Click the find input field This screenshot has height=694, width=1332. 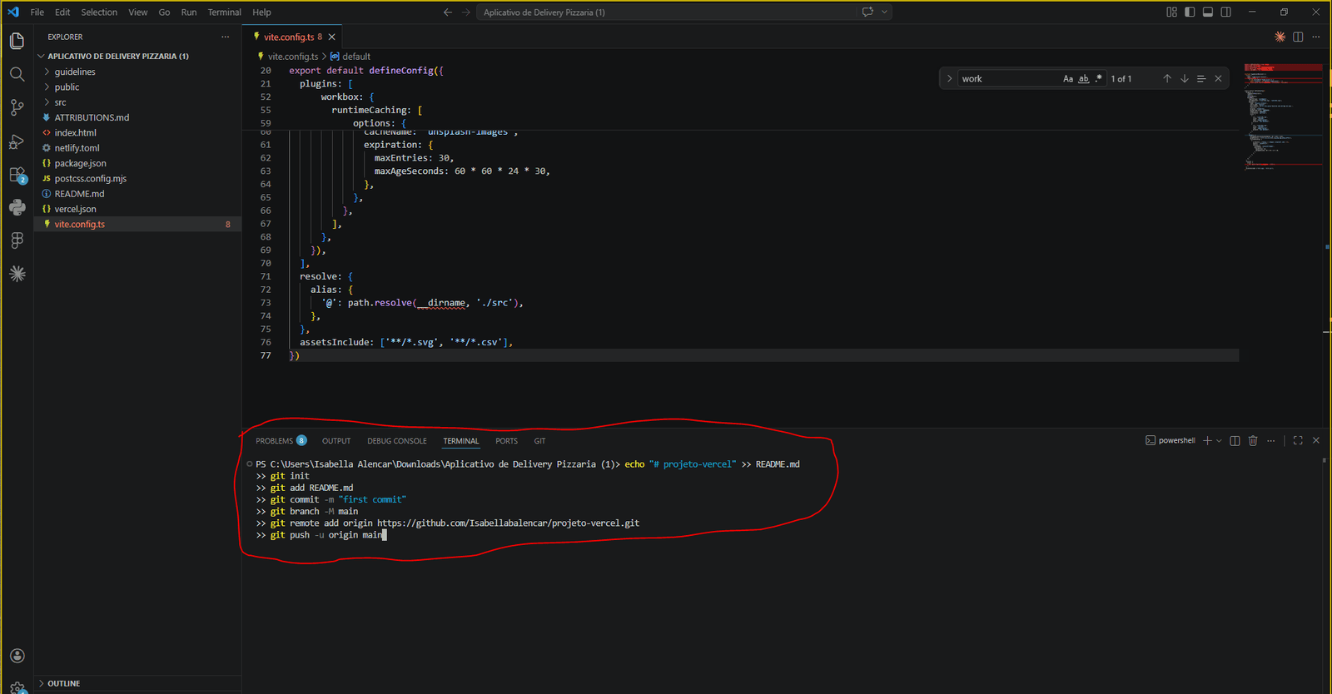1007,79
